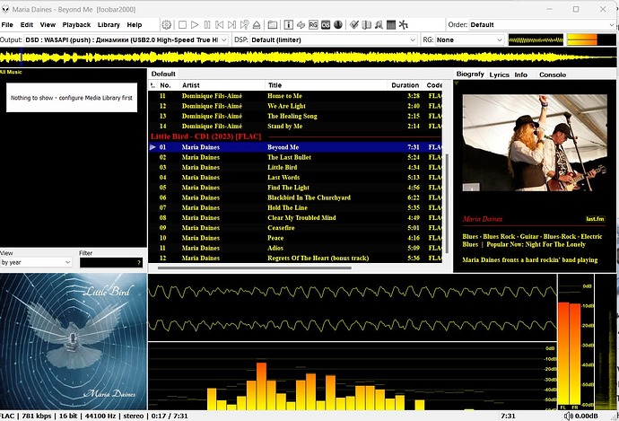Switch to the Console tab
Viewport: 619px width, 421px height.
pyautogui.click(x=552, y=75)
